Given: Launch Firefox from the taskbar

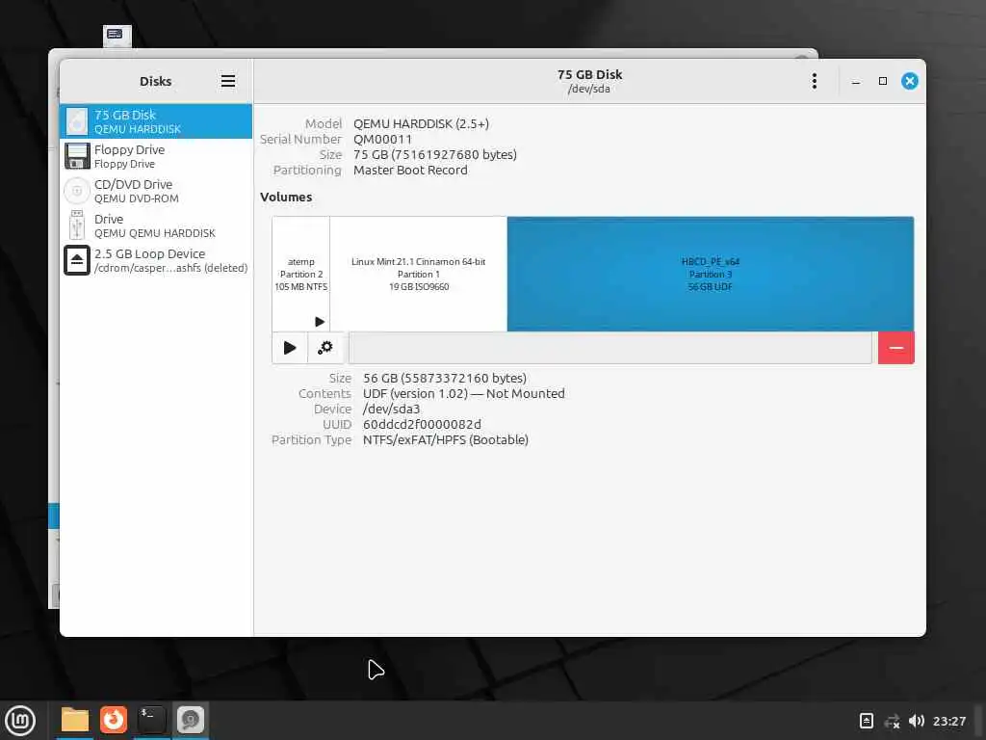Looking at the screenshot, I should click(x=114, y=720).
